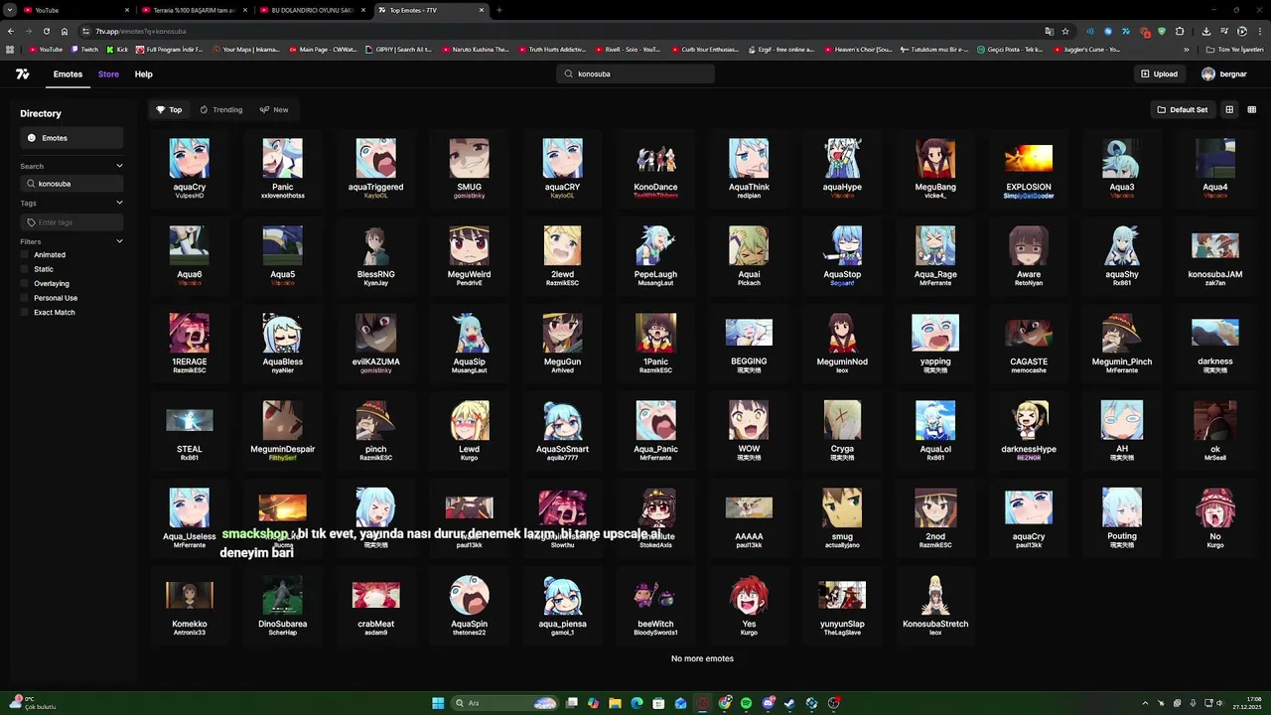Enable the Animated filter checkbox
This screenshot has width=1271, height=715.
click(25, 255)
